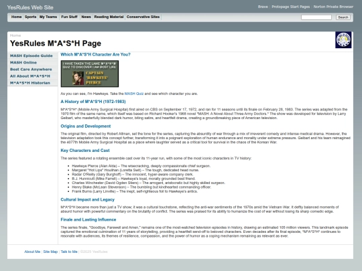Image resolution: width=362 pixels, height=271 pixels.
Task: Click the Frank Burns list item
Action: click(135, 191)
